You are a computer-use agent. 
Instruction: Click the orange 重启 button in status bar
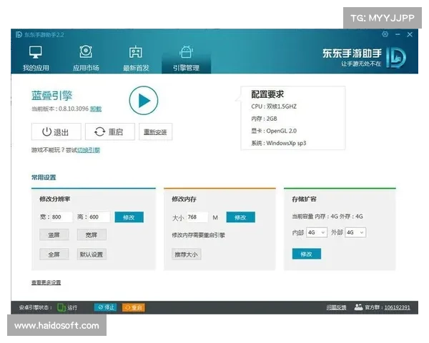tap(134, 307)
